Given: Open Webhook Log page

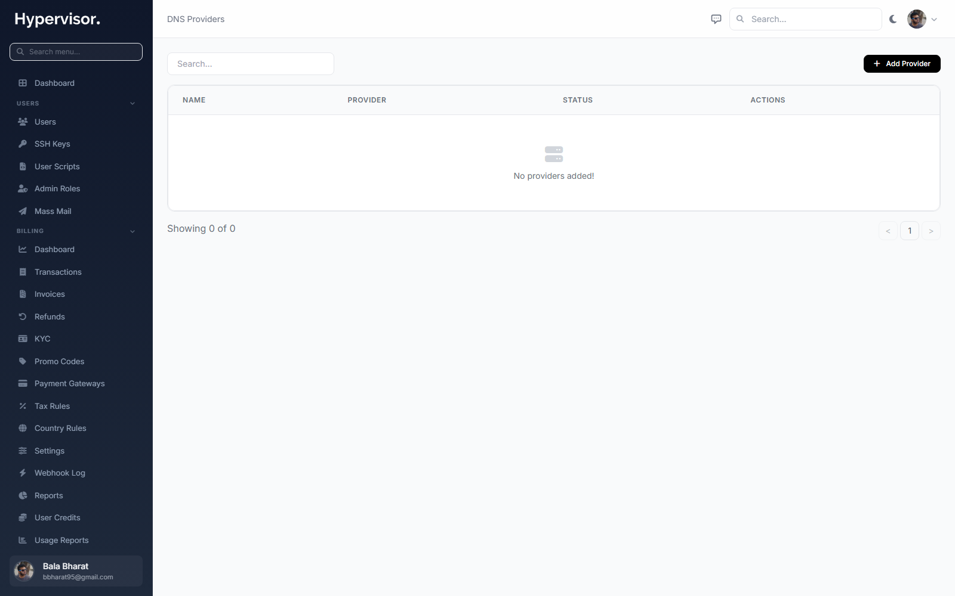Looking at the screenshot, I should pos(60,473).
